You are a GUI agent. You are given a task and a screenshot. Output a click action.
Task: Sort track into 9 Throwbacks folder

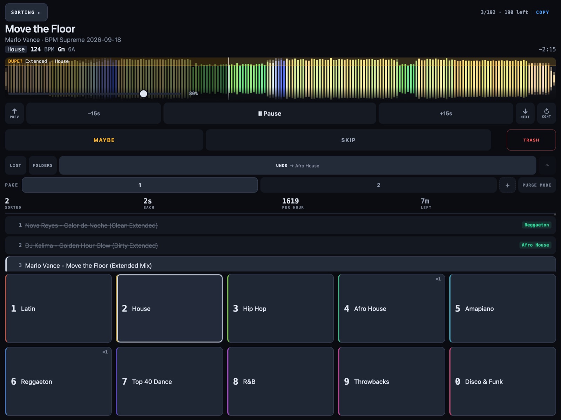pyautogui.click(x=392, y=381)
